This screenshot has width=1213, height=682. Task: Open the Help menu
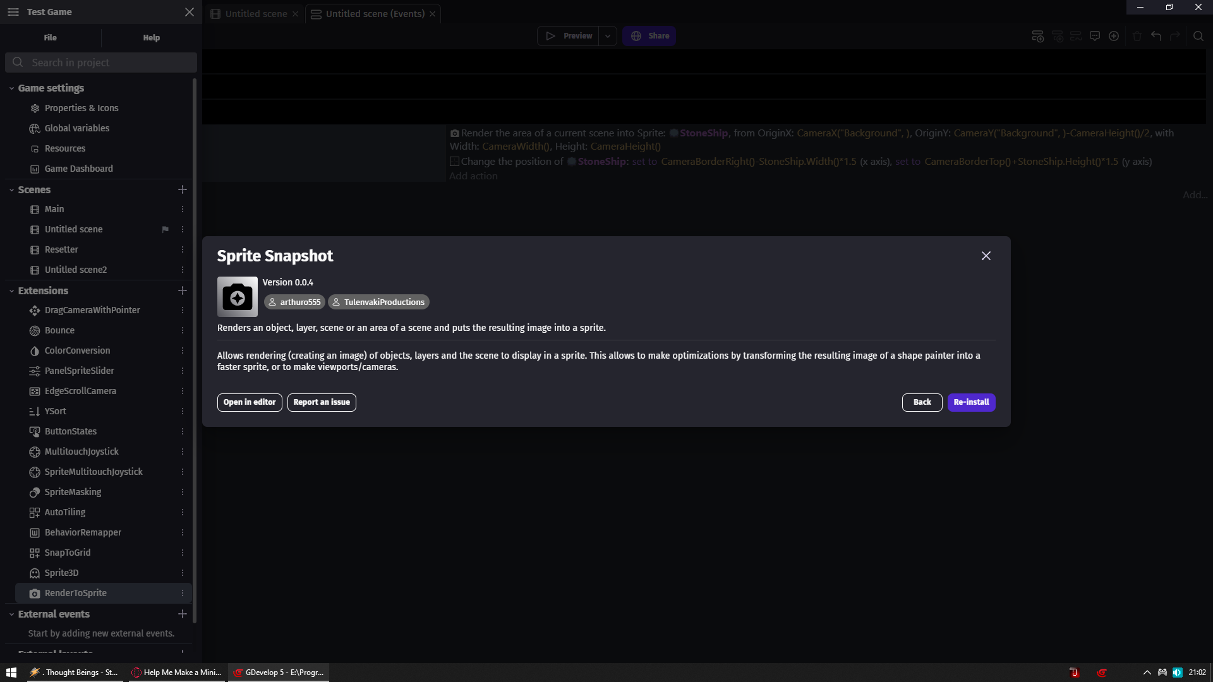151,38
